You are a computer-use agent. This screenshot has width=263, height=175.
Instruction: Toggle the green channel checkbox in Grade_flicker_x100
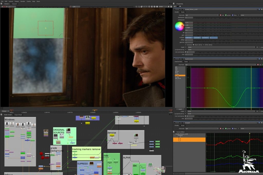tap(226, 15)
